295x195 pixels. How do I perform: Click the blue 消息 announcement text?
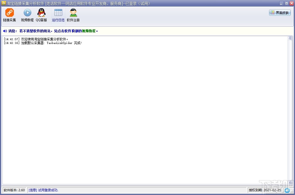pyautogui.click(x=53, y=31)
